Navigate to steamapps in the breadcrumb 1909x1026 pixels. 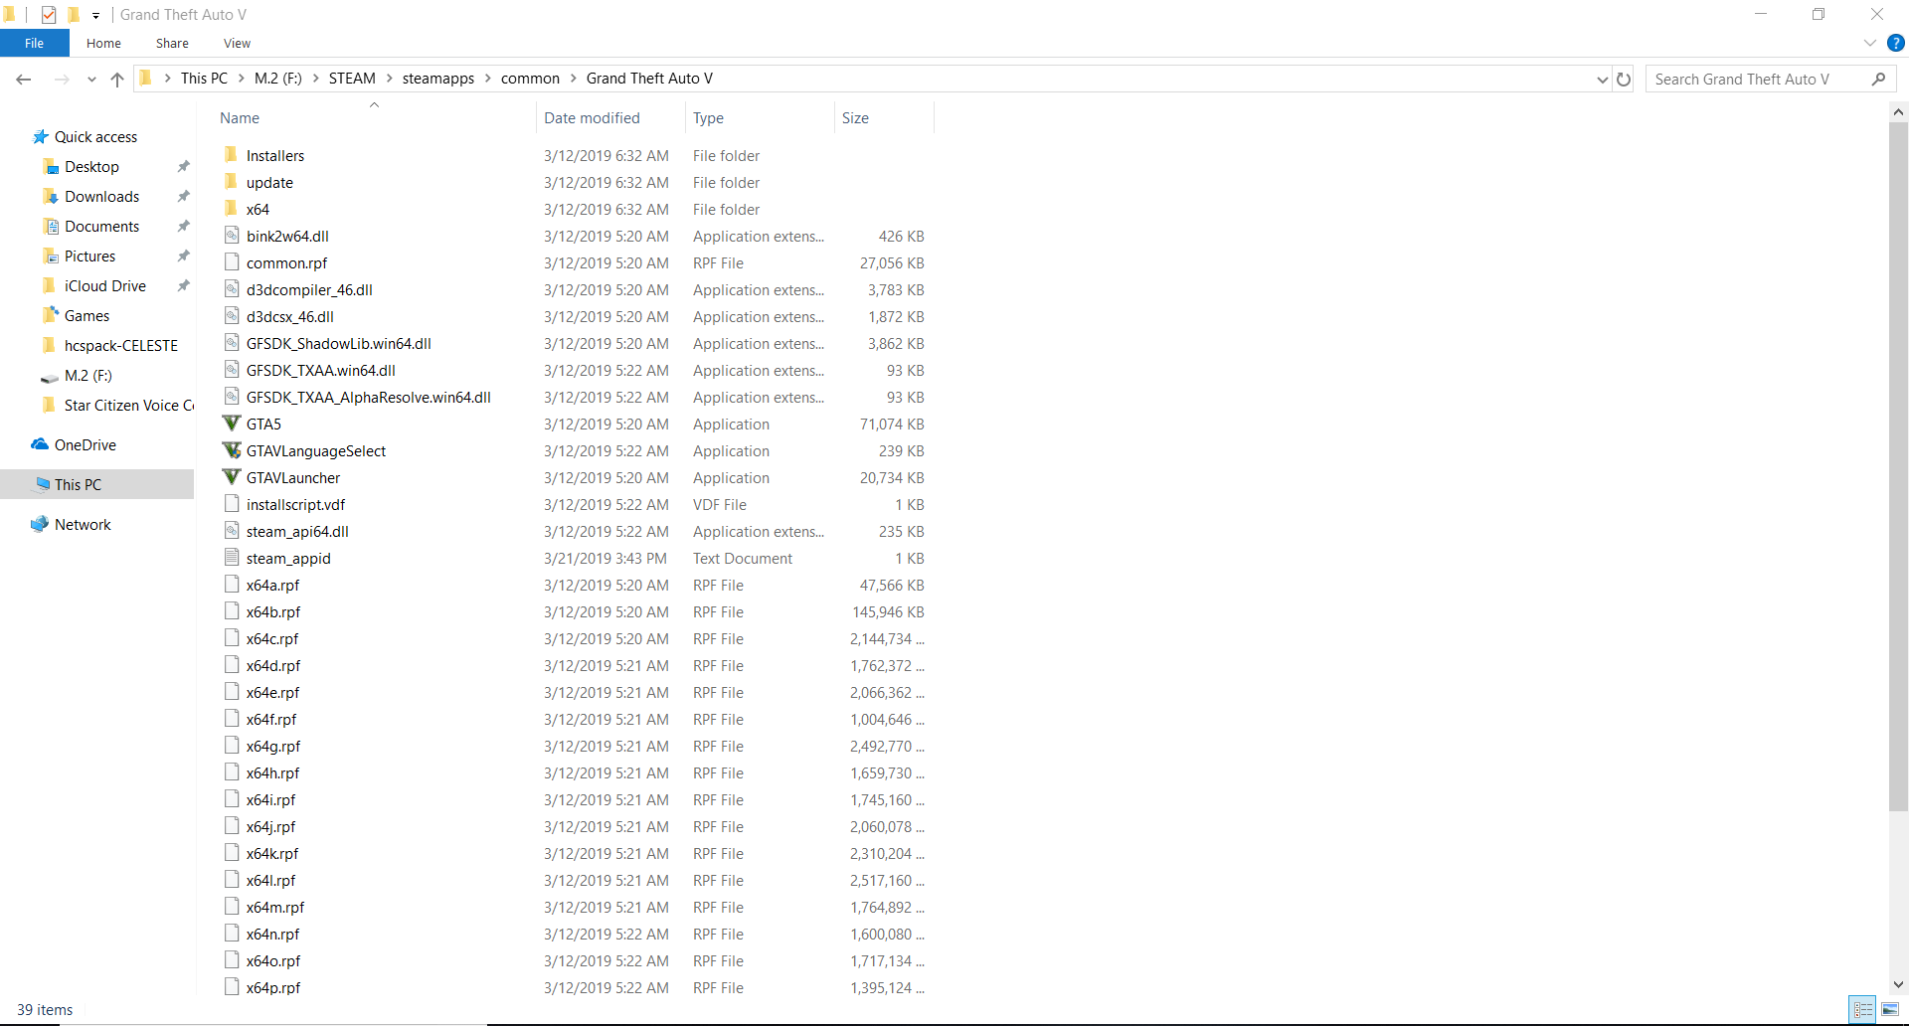438,79
